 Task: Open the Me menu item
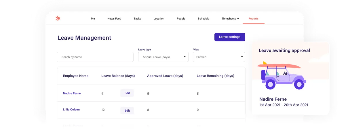(x=93, y=19)
